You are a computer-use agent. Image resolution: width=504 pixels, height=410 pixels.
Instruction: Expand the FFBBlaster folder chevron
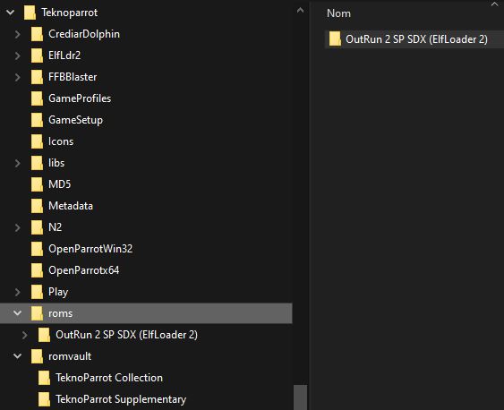click(18, 77)
